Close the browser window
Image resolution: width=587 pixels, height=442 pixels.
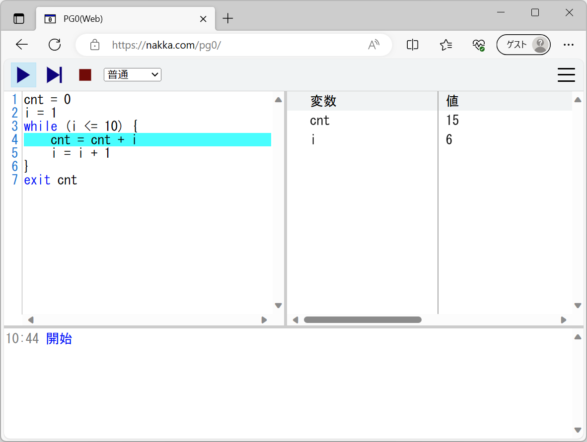coord(569,12)
